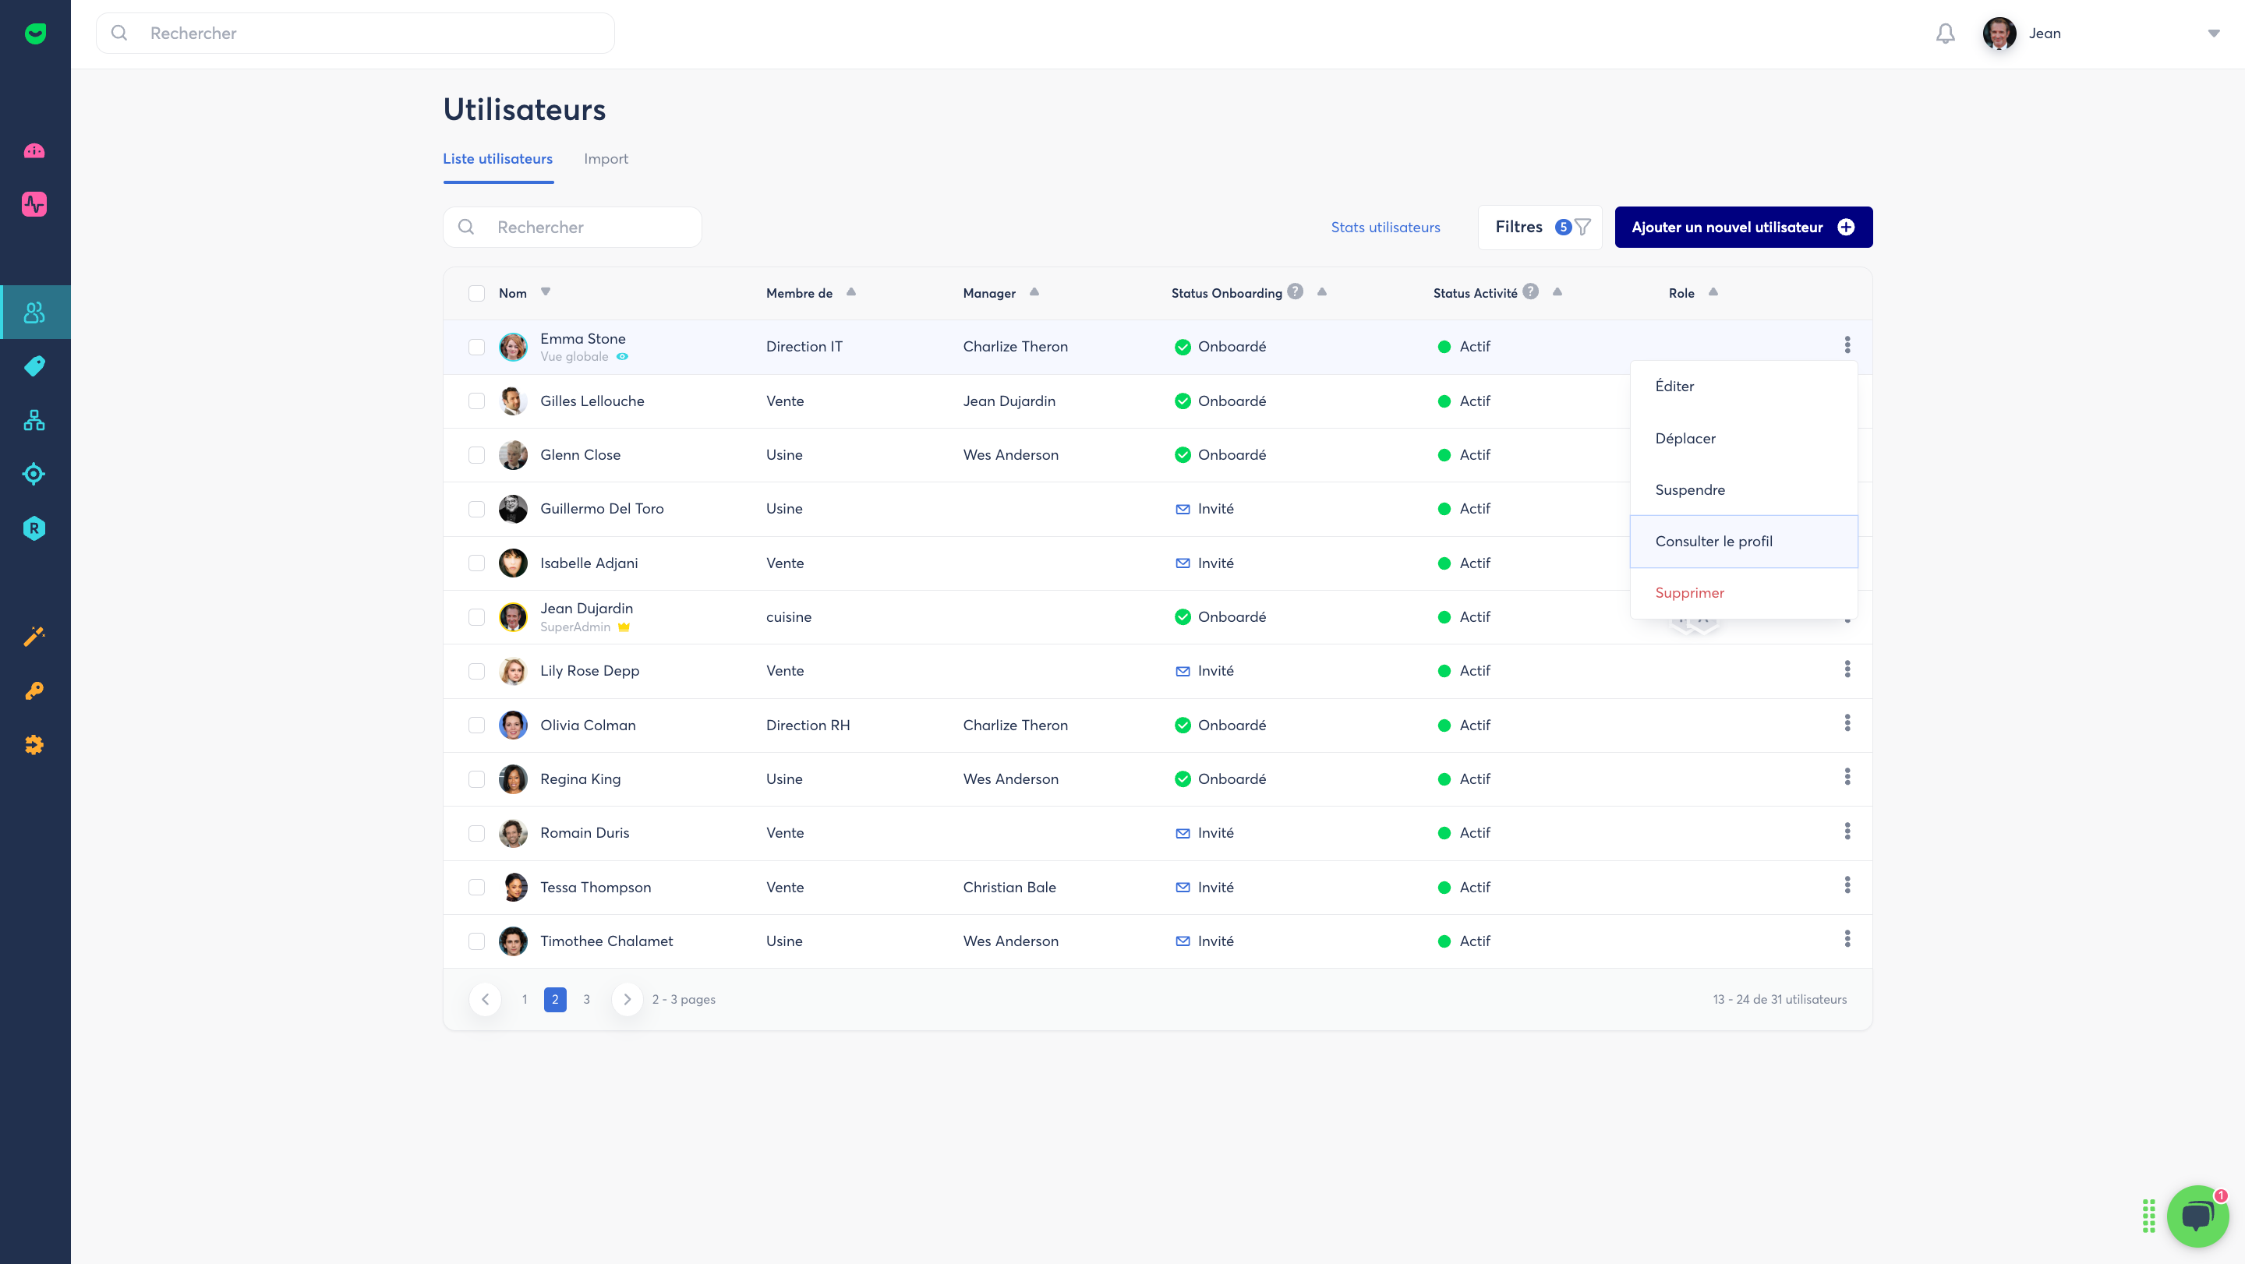Open options menu for Lily Rose Depp
This screenshot has height=1264, width=2245.
tap(1847, 669)
